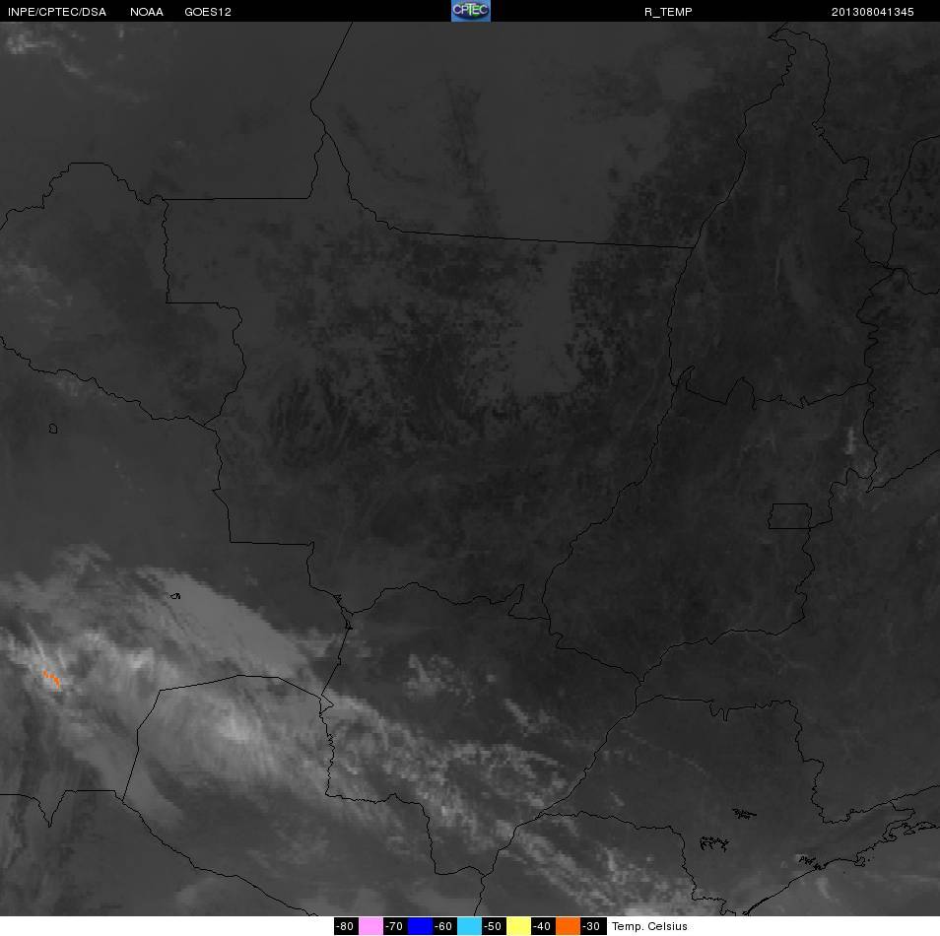Image resolution: width=940 pixels, height=936 pixels.
Task: Click the small rectangular district outline on the map
Action: click(789, 515)
